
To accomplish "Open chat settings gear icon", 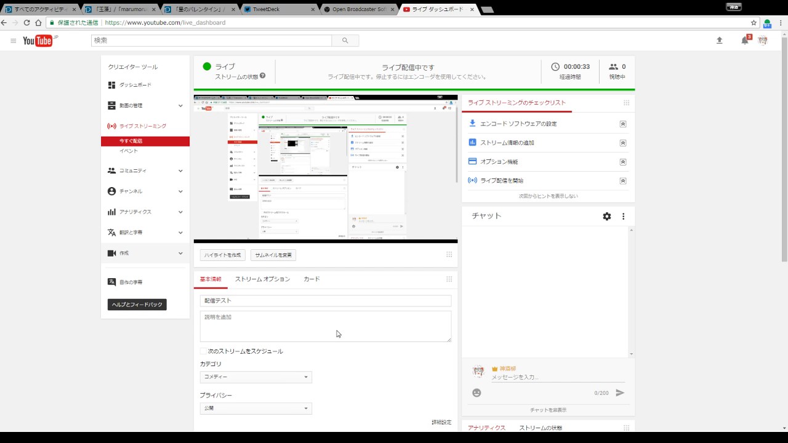I will click(x=607, y=216).
